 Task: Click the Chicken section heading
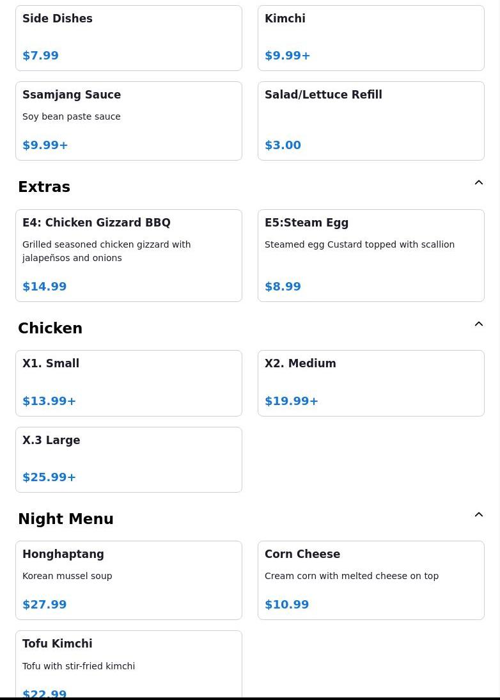click(x=50, y=328)
